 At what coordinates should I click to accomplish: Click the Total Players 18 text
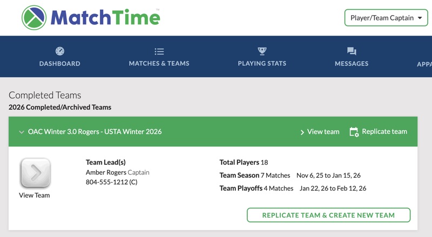(x=244, y=162)
